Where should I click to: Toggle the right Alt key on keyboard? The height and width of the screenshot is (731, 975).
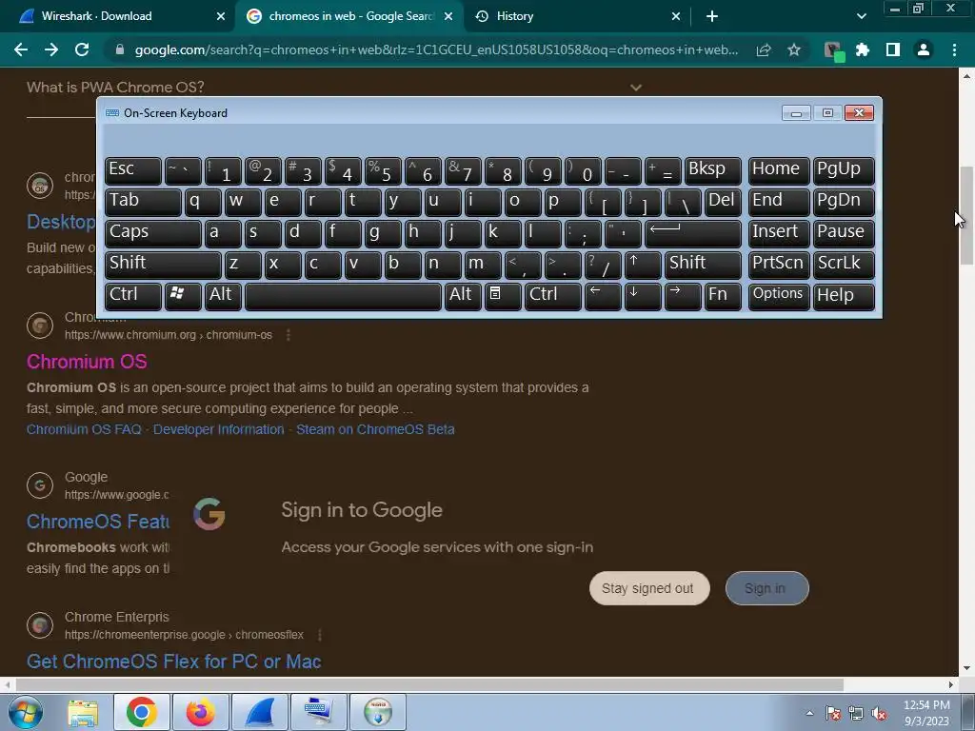463,296
